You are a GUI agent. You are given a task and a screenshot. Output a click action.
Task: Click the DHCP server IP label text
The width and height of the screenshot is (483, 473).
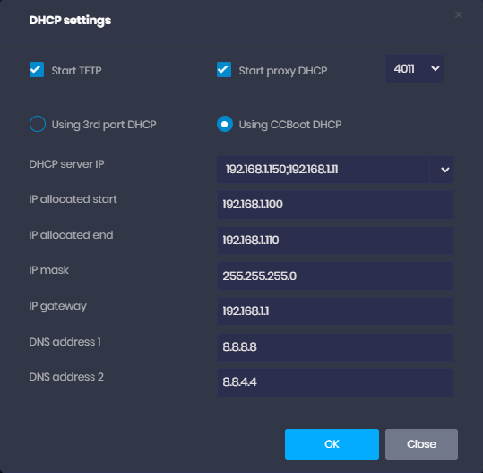point(66,164)
